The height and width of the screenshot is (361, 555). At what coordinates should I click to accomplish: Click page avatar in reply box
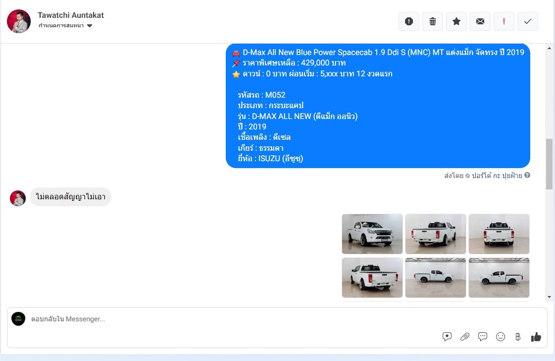point(18,319)
